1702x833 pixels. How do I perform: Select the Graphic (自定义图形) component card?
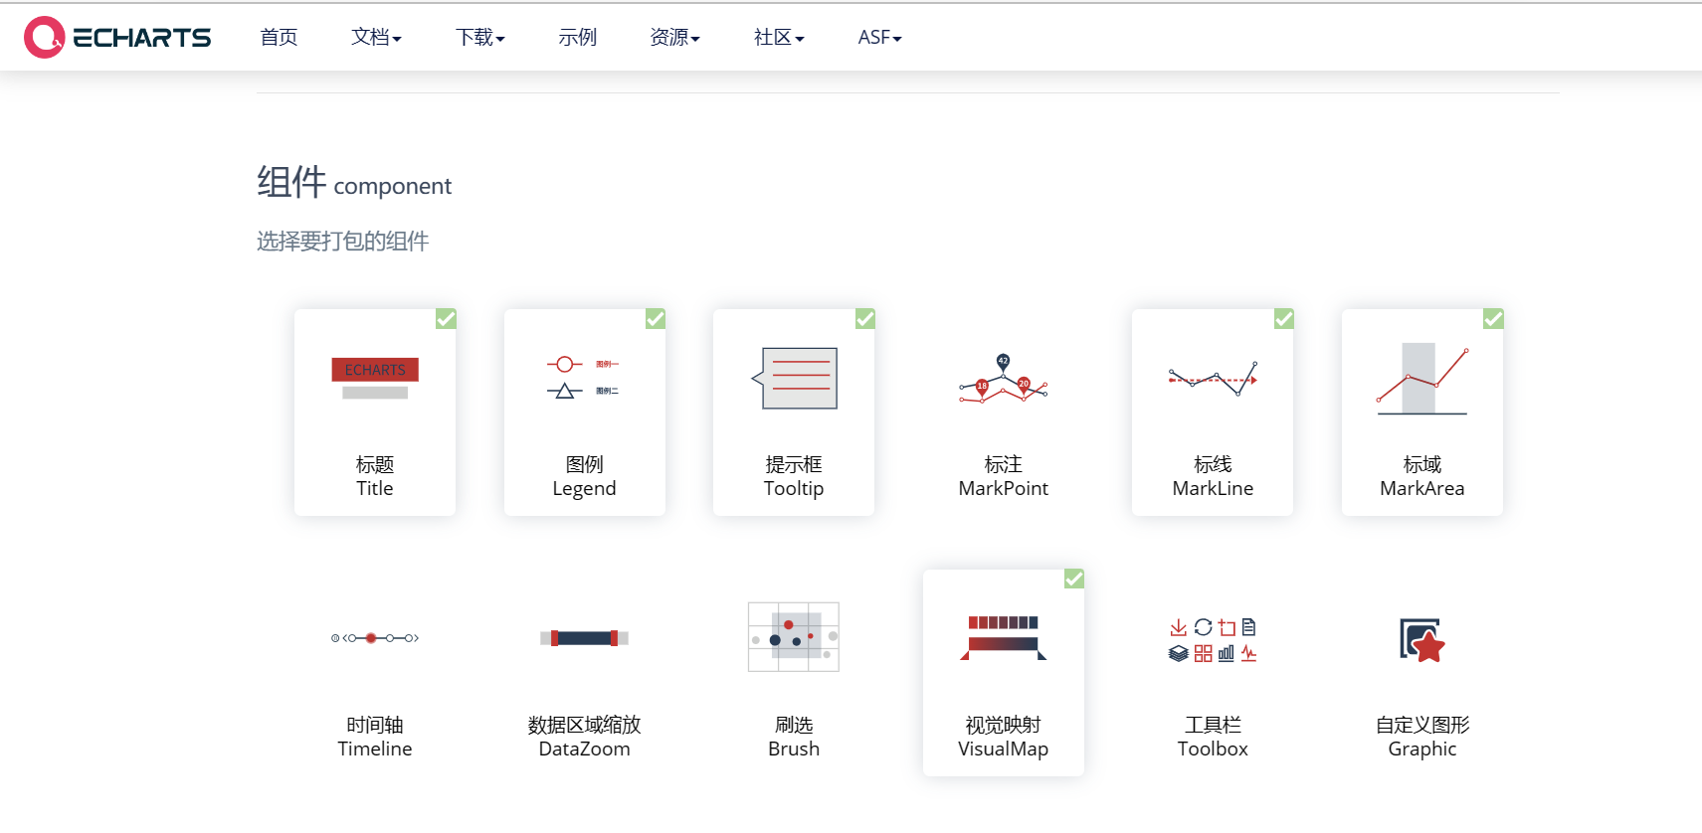[x=1421, y=673]
